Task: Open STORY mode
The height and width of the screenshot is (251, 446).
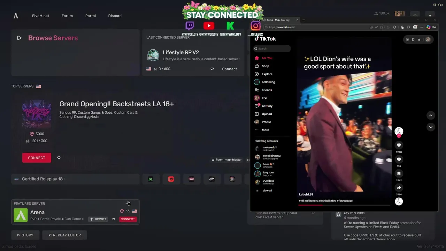Action: (x=25, y=235)
